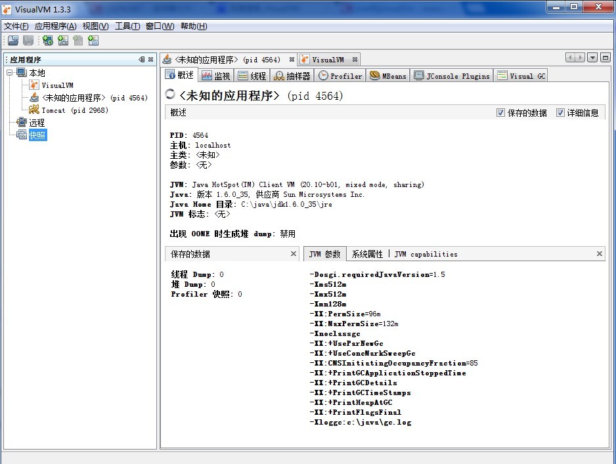
Task: Select the JVM capabilities sub-tab
Action: coord(426,254)
